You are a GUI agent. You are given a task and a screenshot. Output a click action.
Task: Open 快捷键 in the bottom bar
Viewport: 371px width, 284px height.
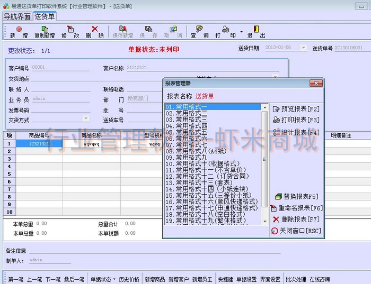pos(225,280)
